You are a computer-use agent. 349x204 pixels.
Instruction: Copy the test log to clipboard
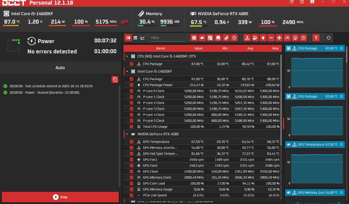pyautogui.click(x=115, y=79)
